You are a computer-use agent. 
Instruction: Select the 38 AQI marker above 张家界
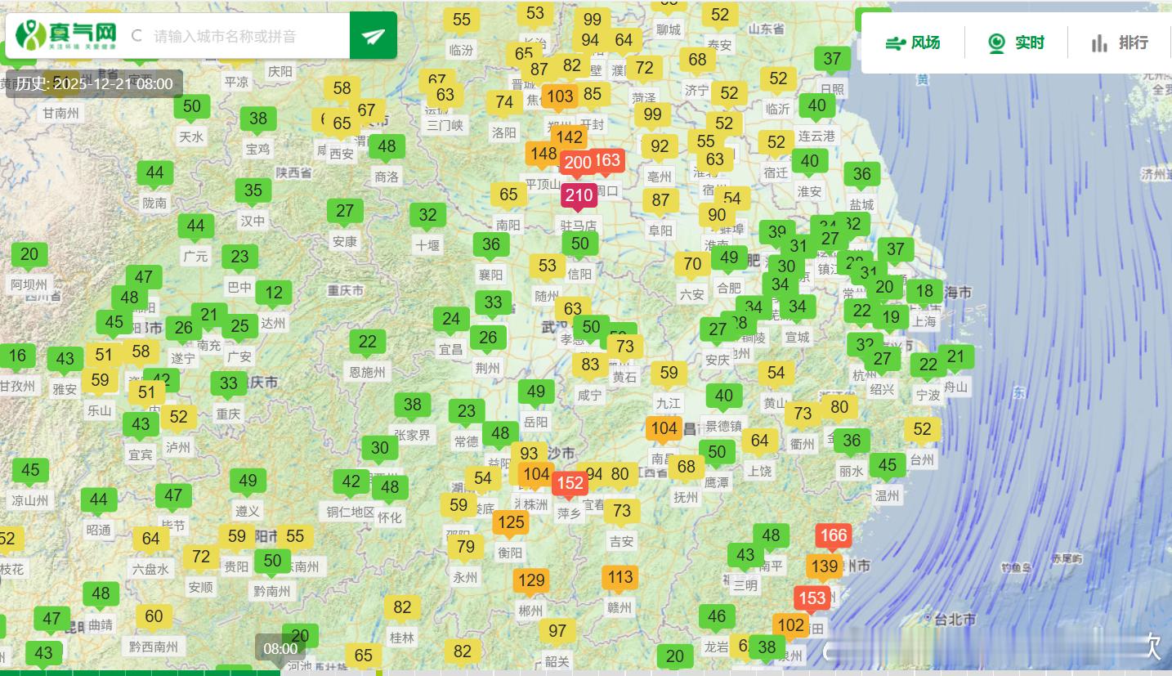pyautogui.click(x=413, y=405)
